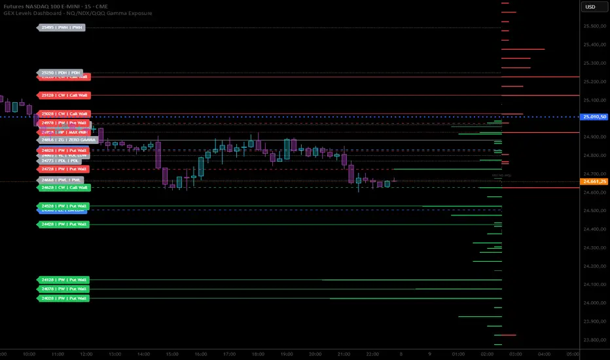Click 12:00 on the time axis
The height and width of the screenshot is (360, 610).
[86, 354]
